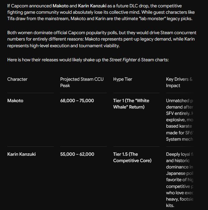Click Karin's 'Deeply loyal' key drivers description cell
The height and width of the screenshot is (210, 208).
[179, 180]
